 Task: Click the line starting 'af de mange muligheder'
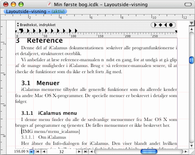pos(96,66)
